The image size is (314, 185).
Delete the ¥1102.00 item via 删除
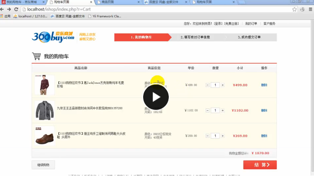tap(264, 110)
